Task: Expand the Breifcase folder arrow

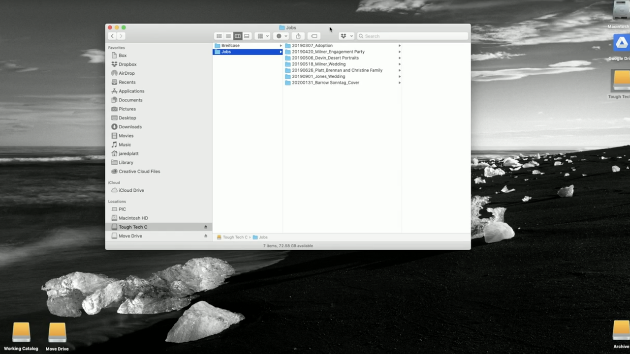Action: pyautogui.click(x=281, y=45)
